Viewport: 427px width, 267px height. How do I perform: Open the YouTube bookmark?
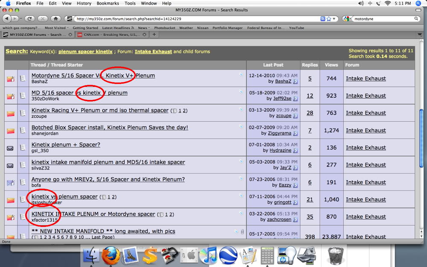click(297, 28)
